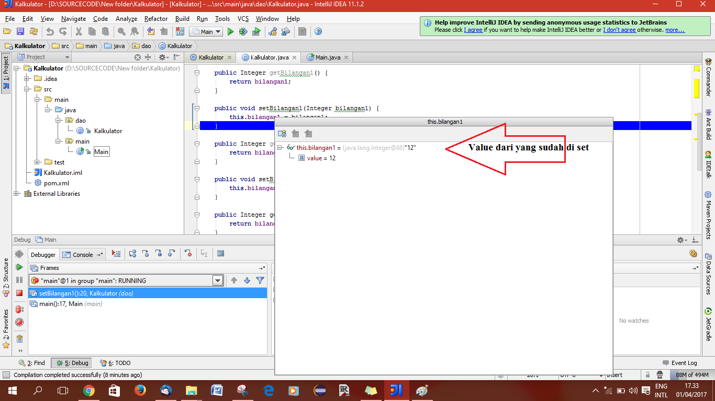Image resolution: width=715 pixels, height=401 pixels.
Task: Open the Refactor menu
Action: 156,19
